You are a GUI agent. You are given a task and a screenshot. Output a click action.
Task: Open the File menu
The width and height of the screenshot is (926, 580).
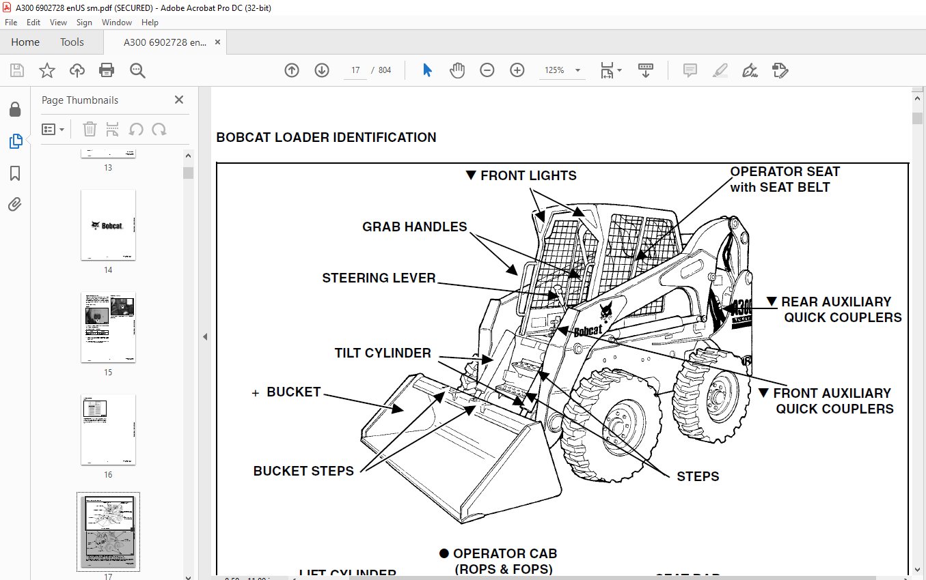(11, 23)
